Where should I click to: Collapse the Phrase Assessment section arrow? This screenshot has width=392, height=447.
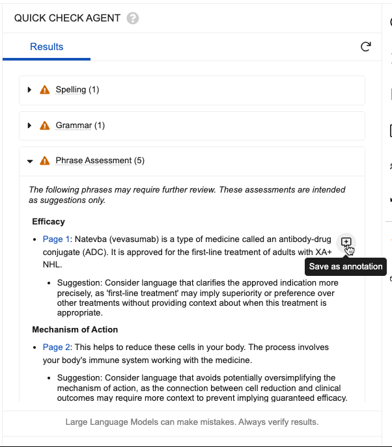coord(30,161)
